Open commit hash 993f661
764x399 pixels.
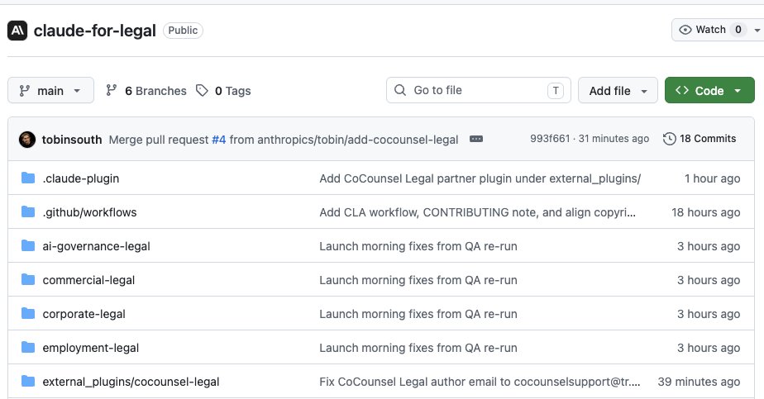(x=550, y=139)
